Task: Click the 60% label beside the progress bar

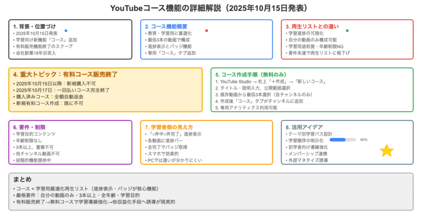Action: coord(363,140)
